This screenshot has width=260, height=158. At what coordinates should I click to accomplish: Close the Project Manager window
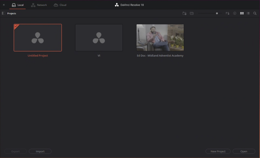pyautogui.click(x=4, y=5)
